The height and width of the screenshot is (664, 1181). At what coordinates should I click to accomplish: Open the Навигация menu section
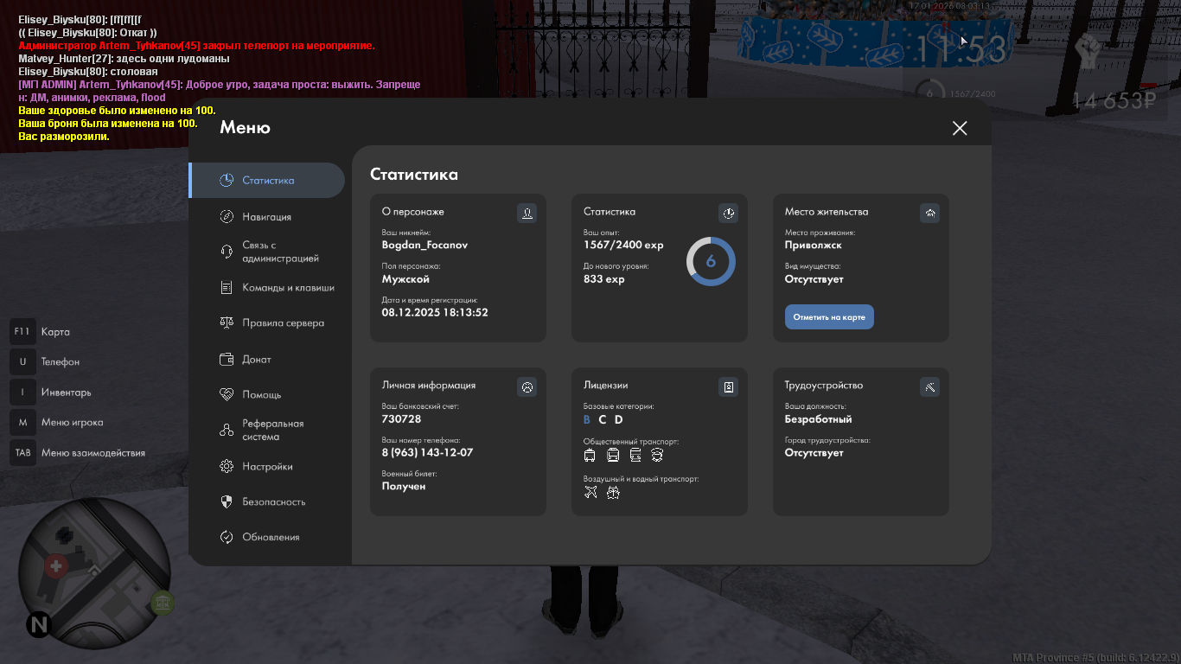click(266, 217)
